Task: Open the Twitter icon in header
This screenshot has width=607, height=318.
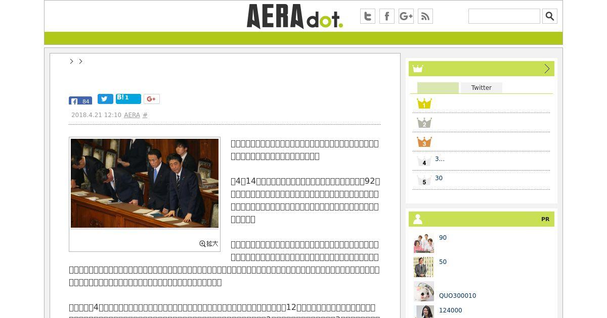Action: coord(368,16)
